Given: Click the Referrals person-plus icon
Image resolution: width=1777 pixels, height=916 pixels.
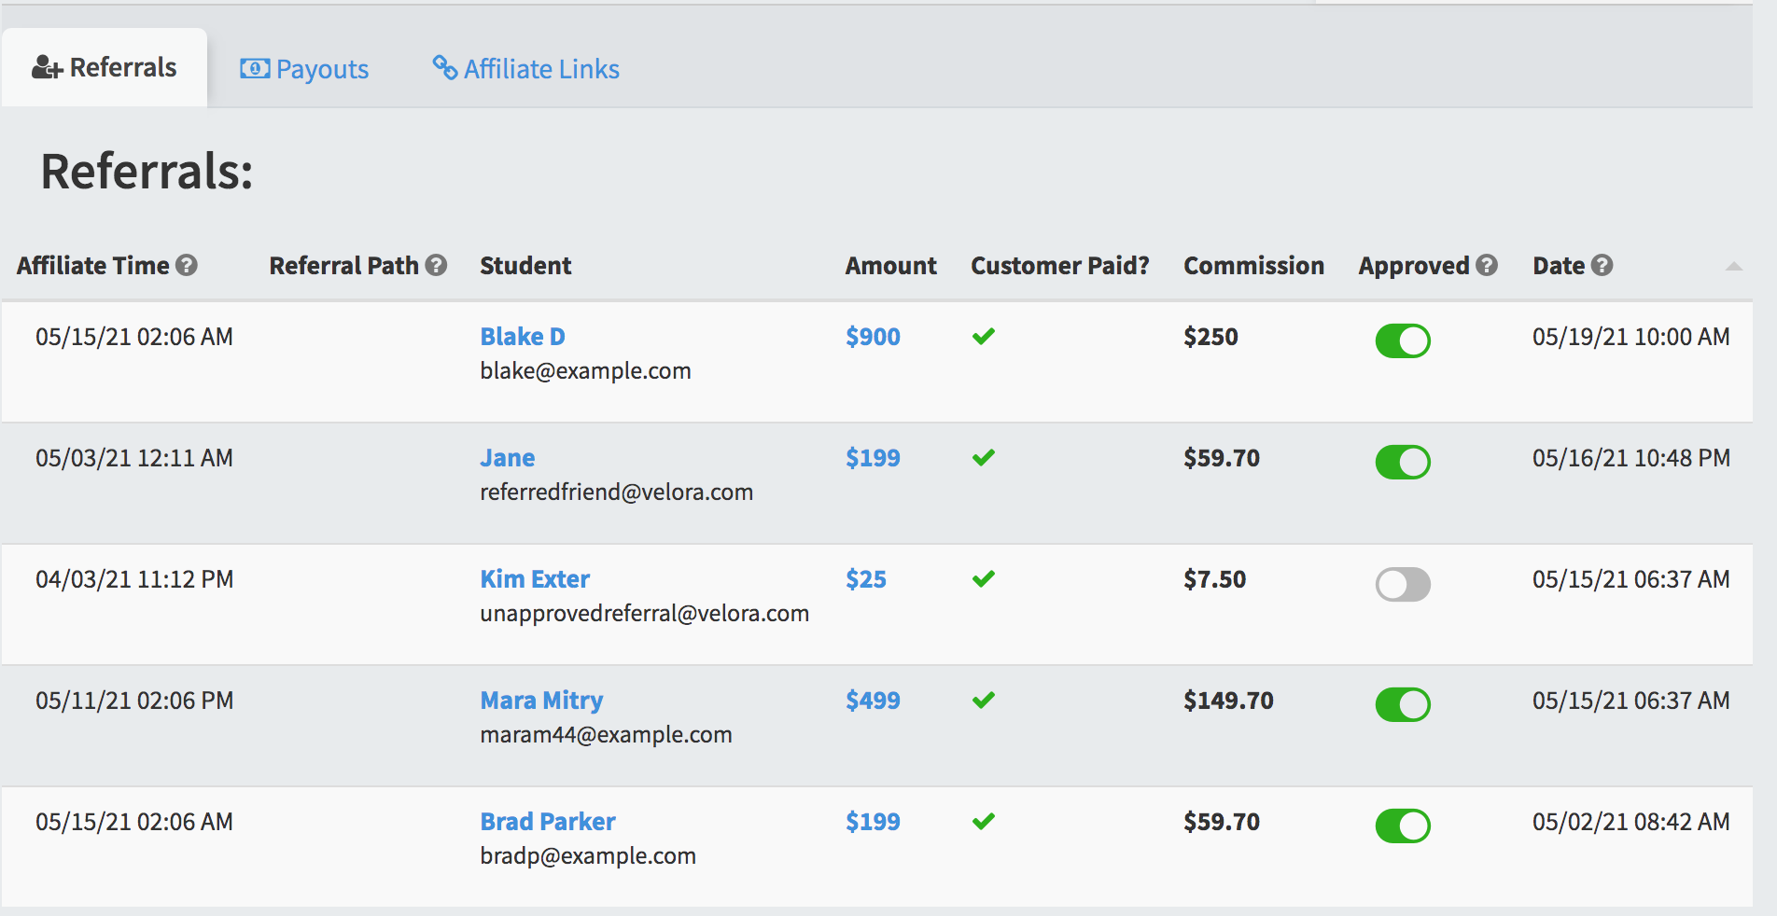Looking at the screenshot, I should (x=47, y=67).
